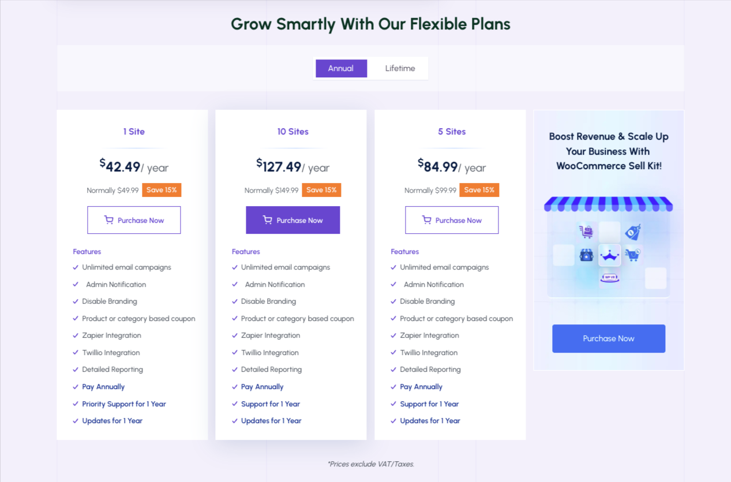This screenshot has height=482, width=731.
Task: Select the 10 Sites plan heading
Action: [x=293, y=132]
